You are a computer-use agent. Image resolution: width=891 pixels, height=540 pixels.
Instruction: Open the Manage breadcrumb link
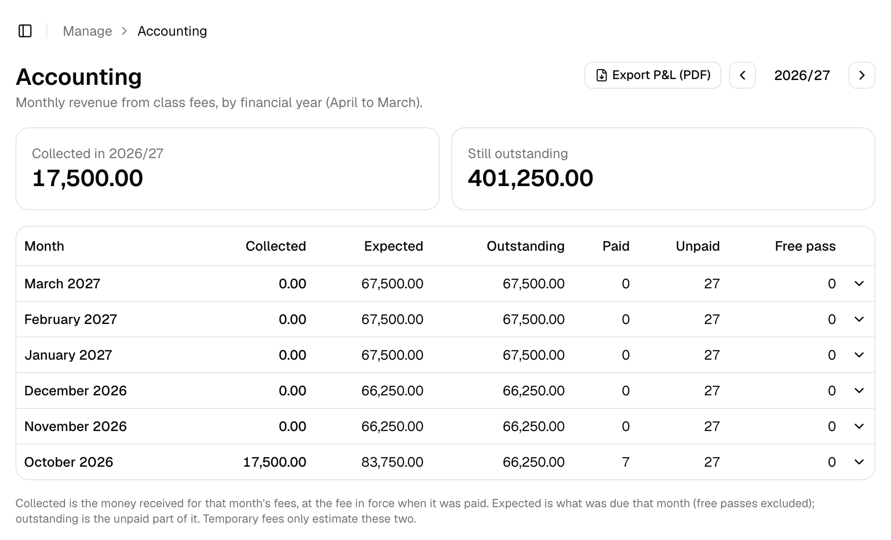point(87,31)
